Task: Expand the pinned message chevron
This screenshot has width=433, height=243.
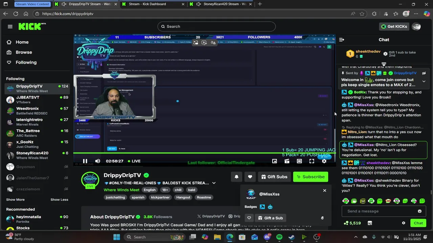Action: tap(424, 81)
